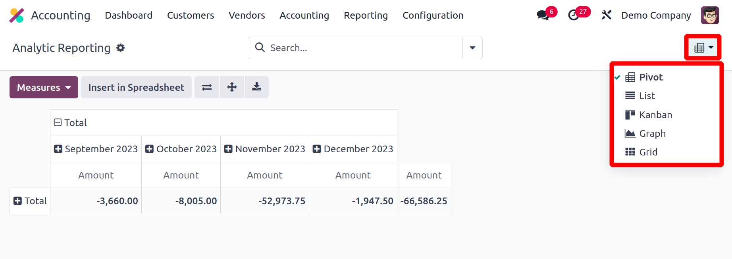
Task: Click the flip axis icon
Action: 207,87
